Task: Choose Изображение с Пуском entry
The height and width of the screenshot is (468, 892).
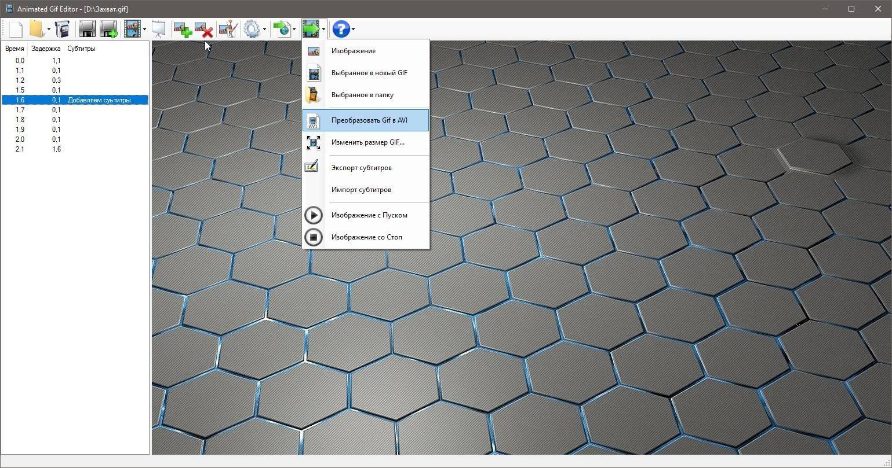Action: click(x=366, y=215)
